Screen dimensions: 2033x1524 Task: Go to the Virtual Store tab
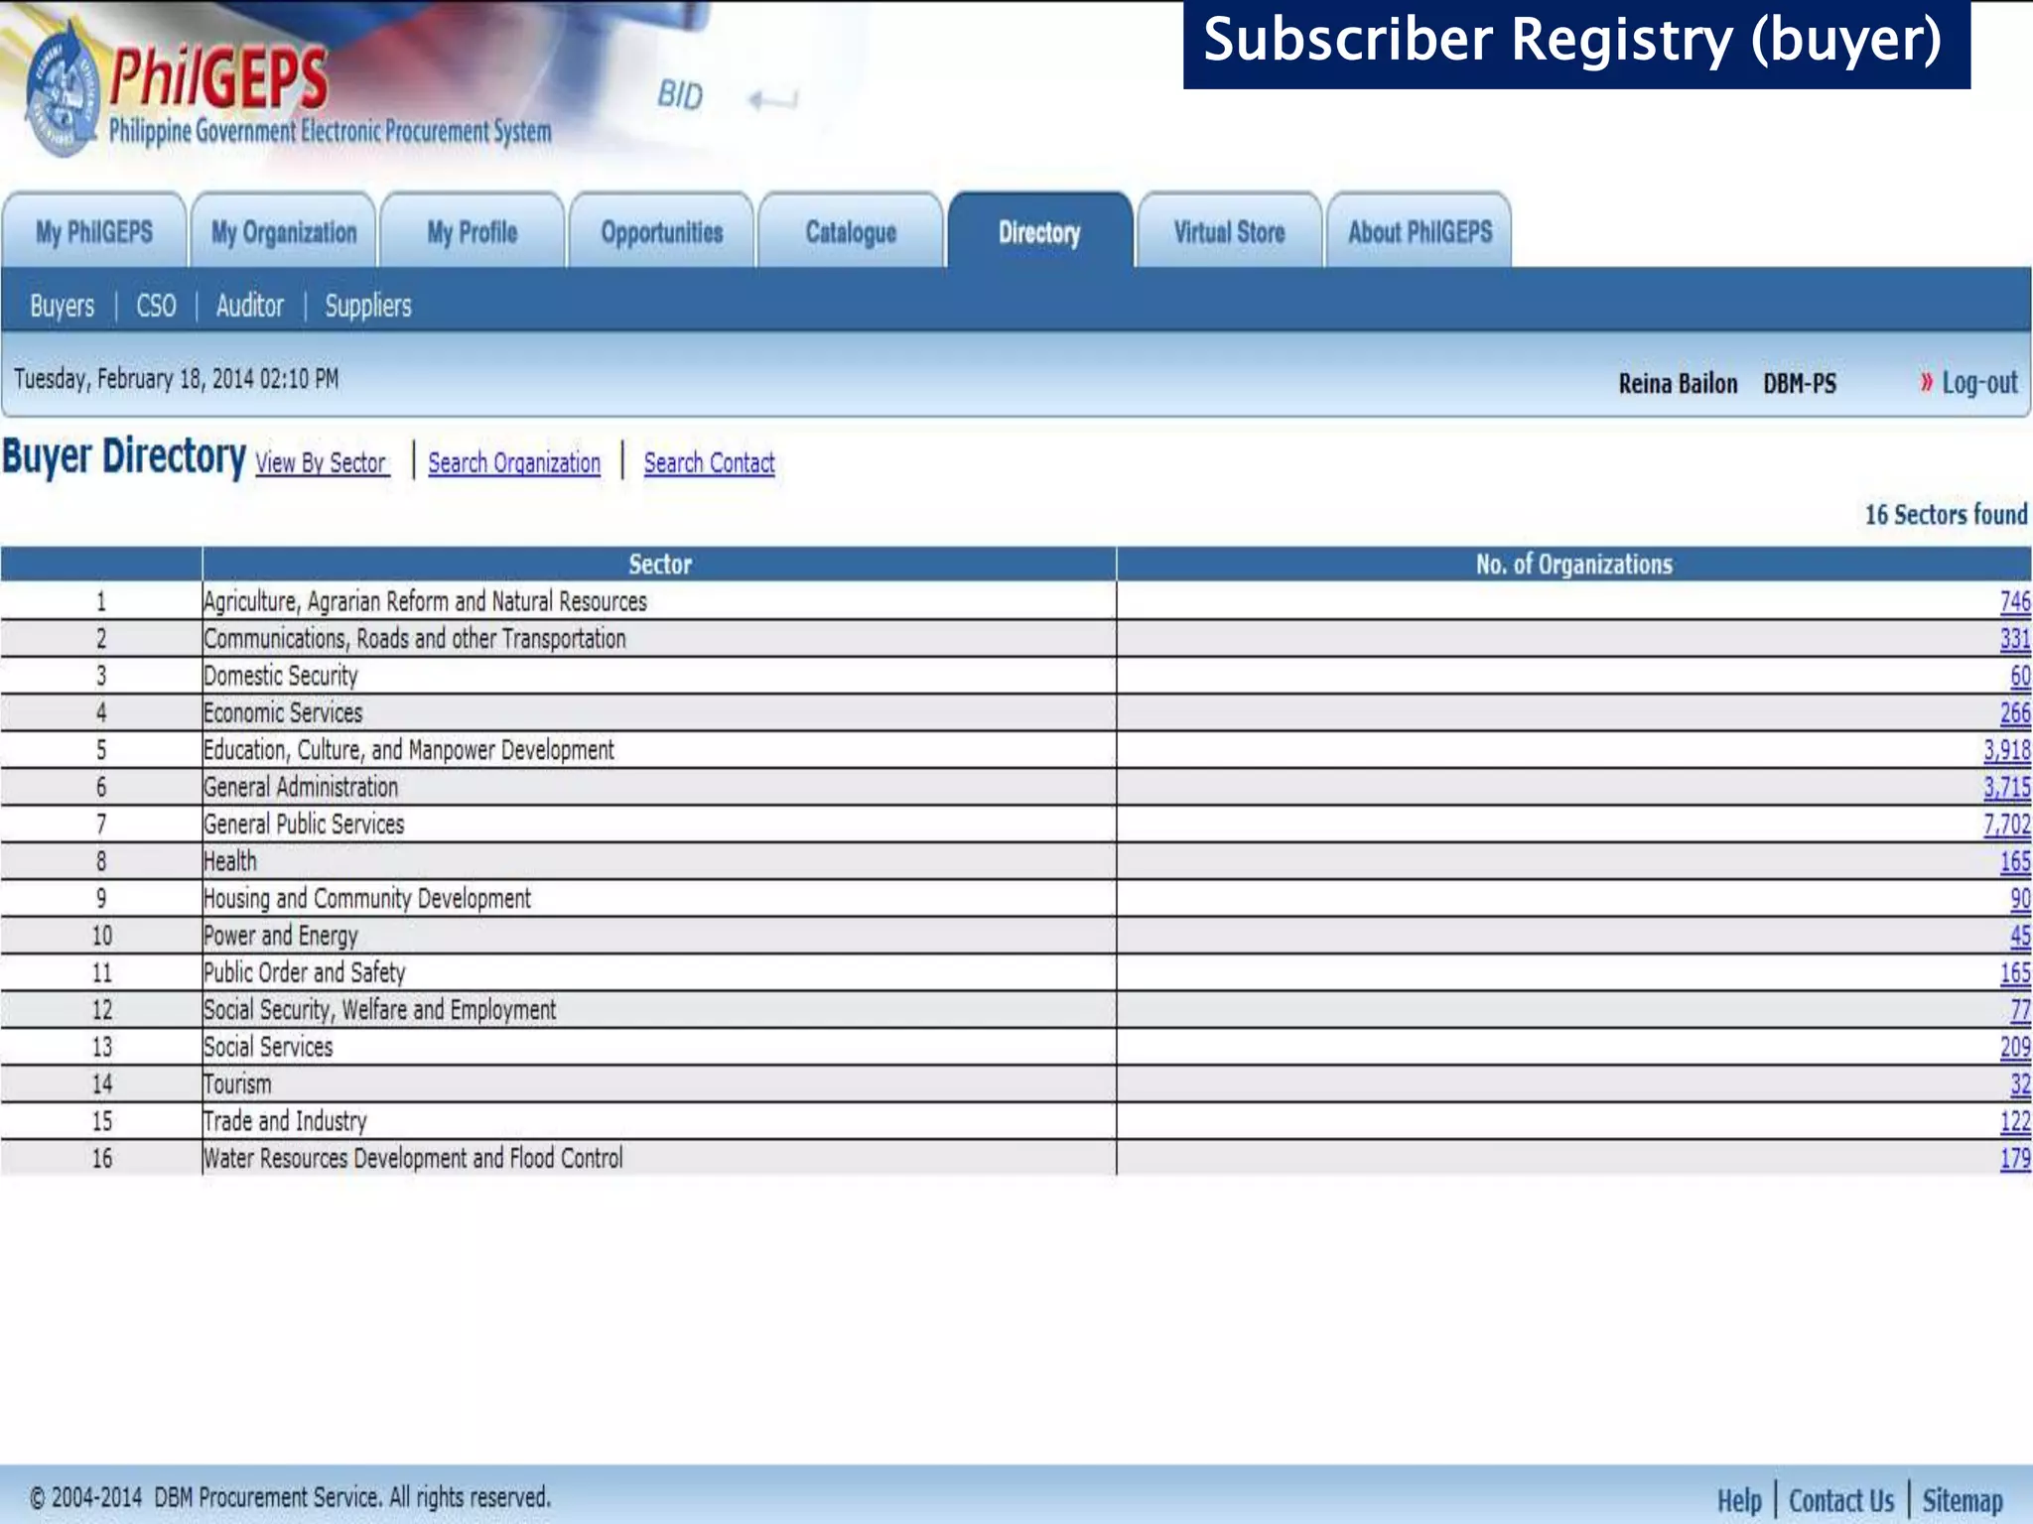click(x=1229, y=232)
